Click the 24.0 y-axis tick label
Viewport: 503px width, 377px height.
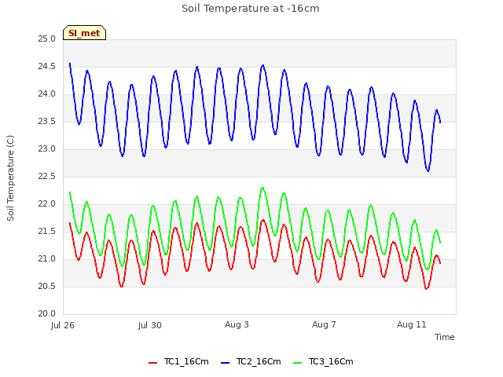point(47,94)
